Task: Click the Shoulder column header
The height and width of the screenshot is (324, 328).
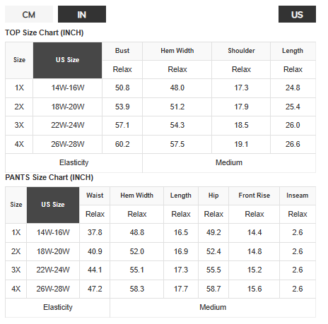Action: point(241,51)
